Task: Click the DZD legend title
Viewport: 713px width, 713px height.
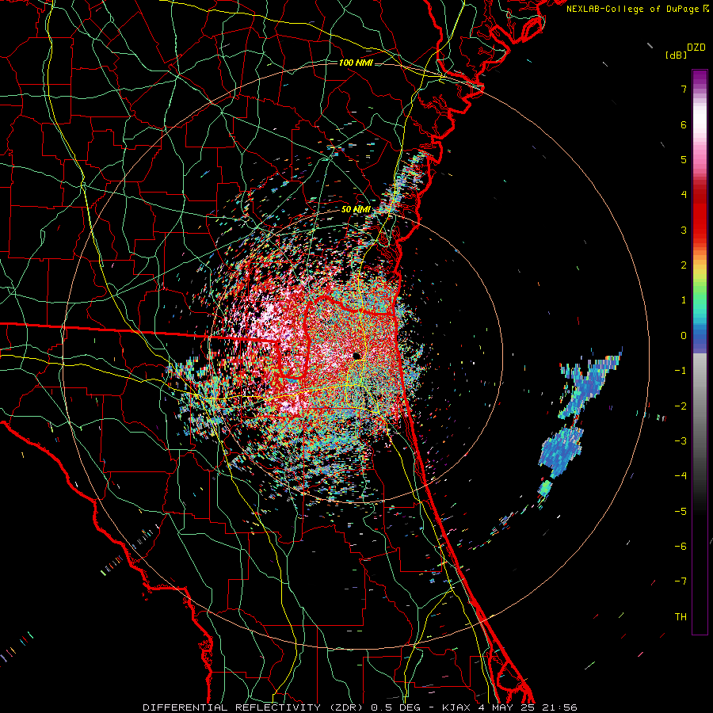Action: click(696, 48)
